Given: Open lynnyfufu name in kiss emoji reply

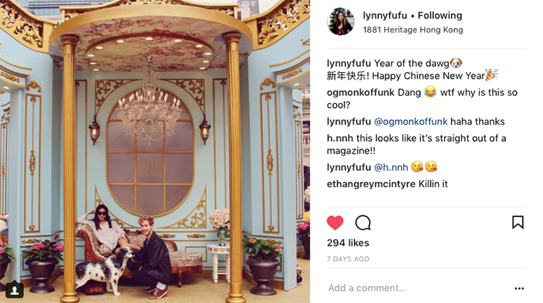Looking at the screenshot, I should (349, 167).
